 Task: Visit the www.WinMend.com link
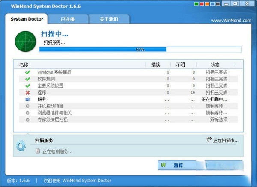[231, 21]
